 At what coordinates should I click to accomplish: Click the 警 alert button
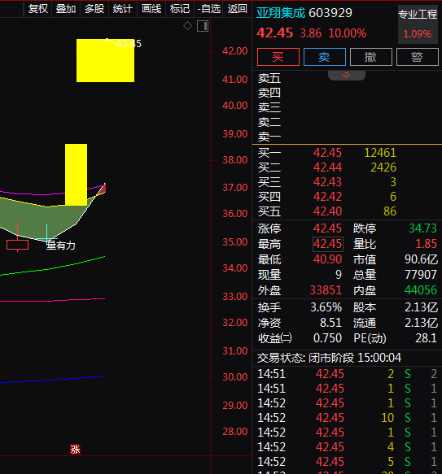[x=418, y=57]
